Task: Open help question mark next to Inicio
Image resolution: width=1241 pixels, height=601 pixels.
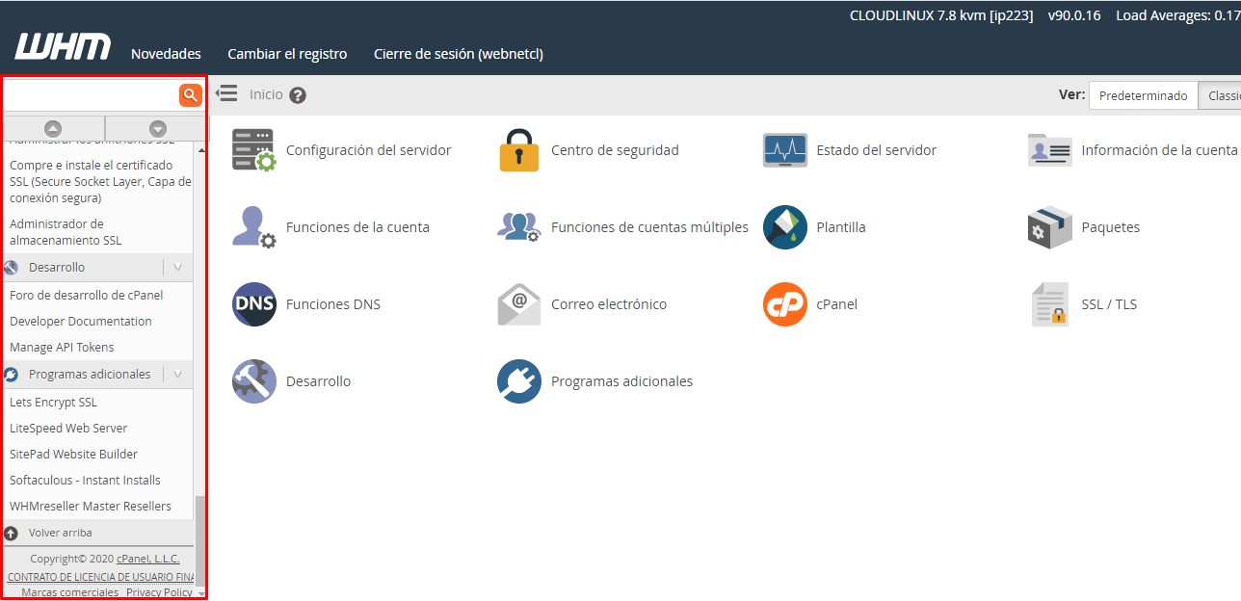Action: tap(298, 95)
